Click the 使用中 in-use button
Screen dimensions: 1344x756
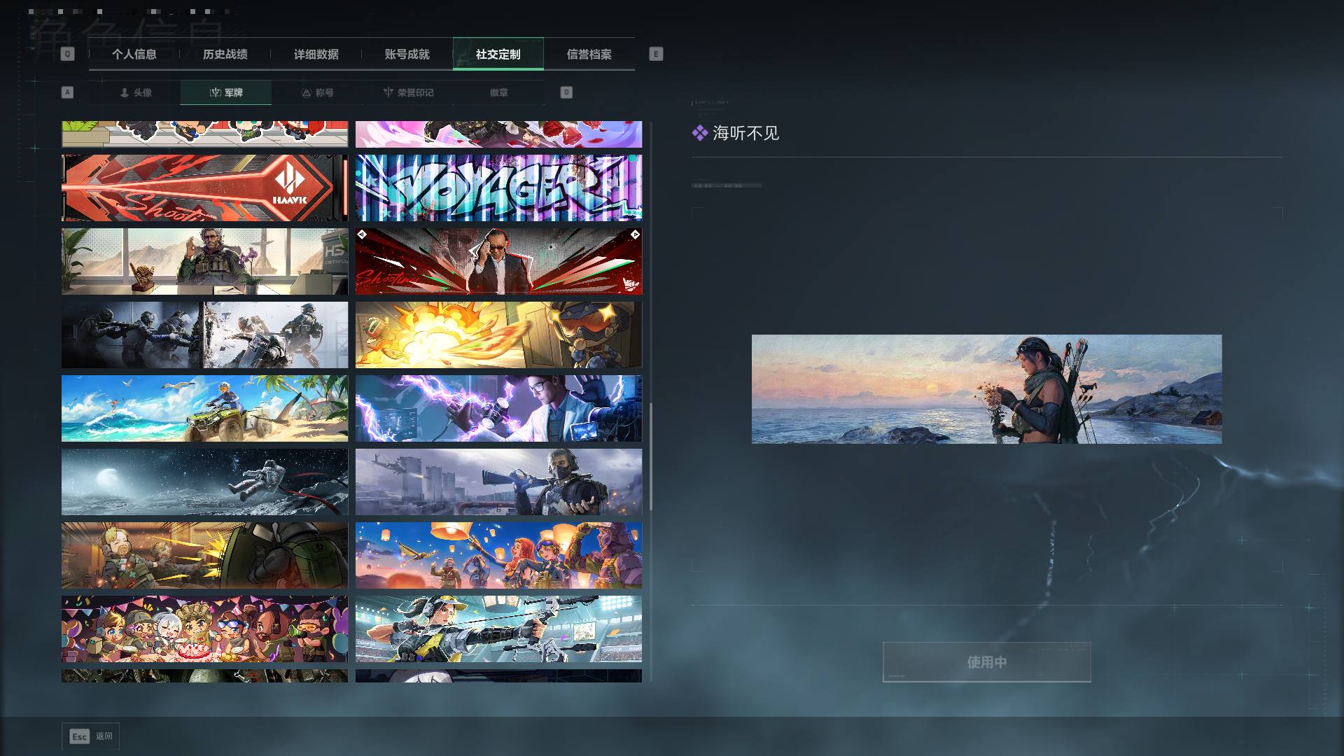(x=986, y=662)
